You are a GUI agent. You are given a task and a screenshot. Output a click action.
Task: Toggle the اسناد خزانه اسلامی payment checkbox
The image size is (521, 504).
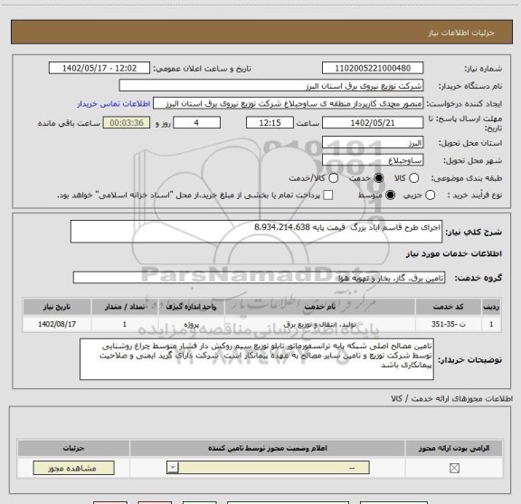[328, 195]
